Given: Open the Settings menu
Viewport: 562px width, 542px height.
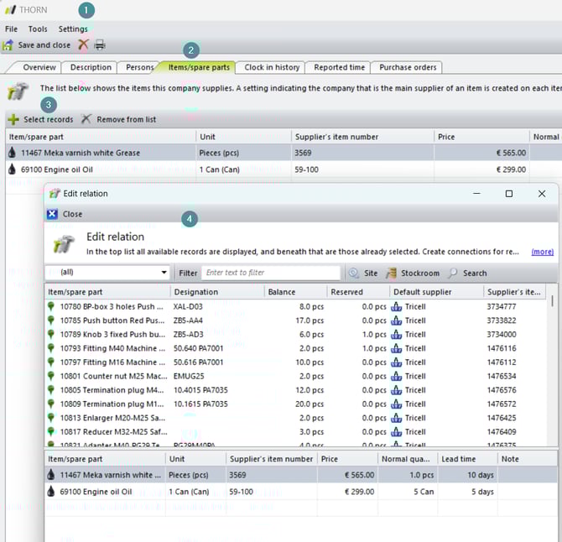Looking at the screenshot, I should [73, 29].
